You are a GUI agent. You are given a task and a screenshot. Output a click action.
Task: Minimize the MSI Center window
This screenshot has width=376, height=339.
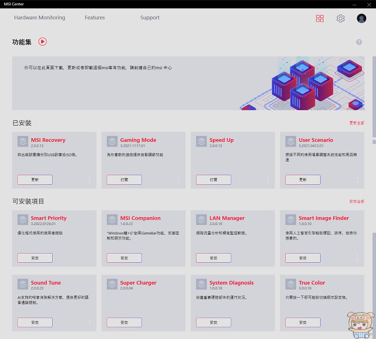354,4
